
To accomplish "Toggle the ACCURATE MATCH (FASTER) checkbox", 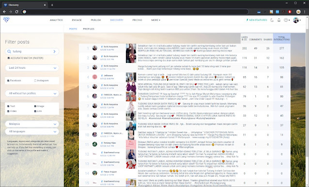I will 8,58.
